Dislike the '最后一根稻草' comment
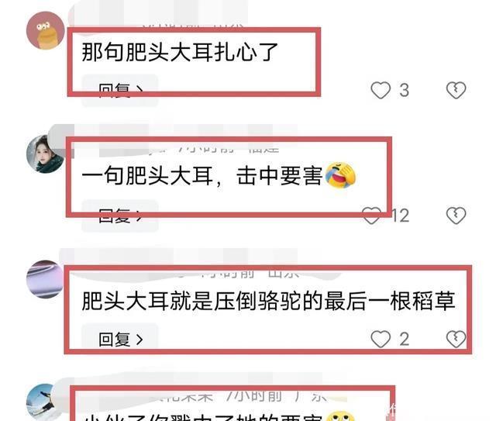496x421 pixels. click(456, 339)
